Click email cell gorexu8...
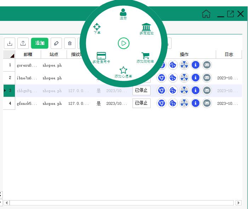Screen dimensions: 248x209 click(28, 65)
